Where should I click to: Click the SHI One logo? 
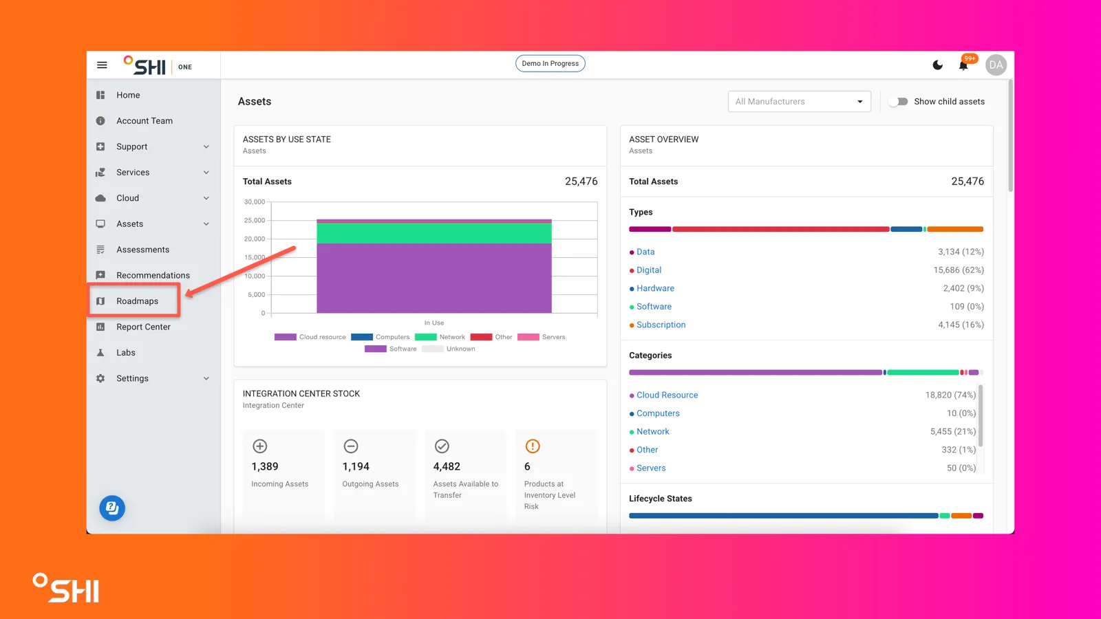pos(158,65)
